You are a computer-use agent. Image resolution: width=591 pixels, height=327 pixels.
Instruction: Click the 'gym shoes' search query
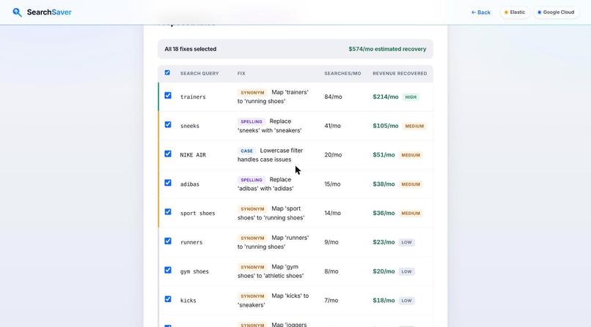coord(194,271)
